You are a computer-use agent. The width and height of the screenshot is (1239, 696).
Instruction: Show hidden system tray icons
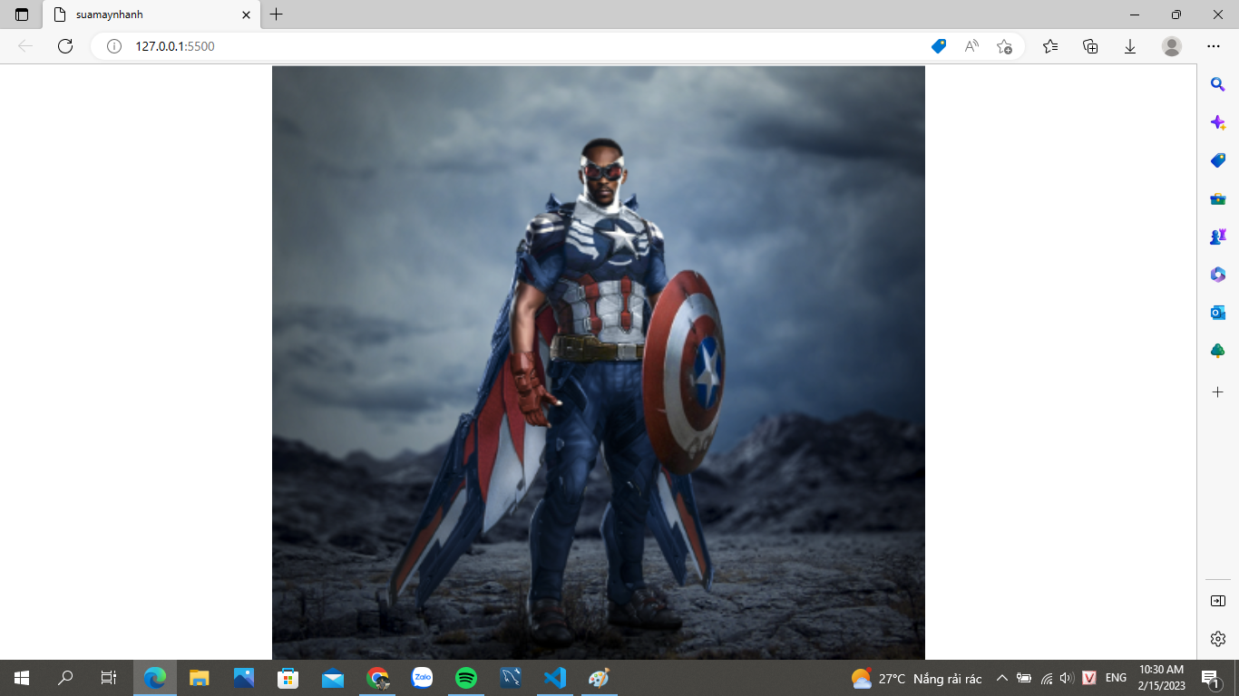tap(1002, 678)
